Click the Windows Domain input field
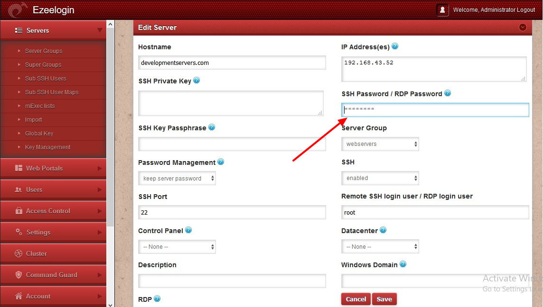Screen dimensions: 543x307 [435, 281]
